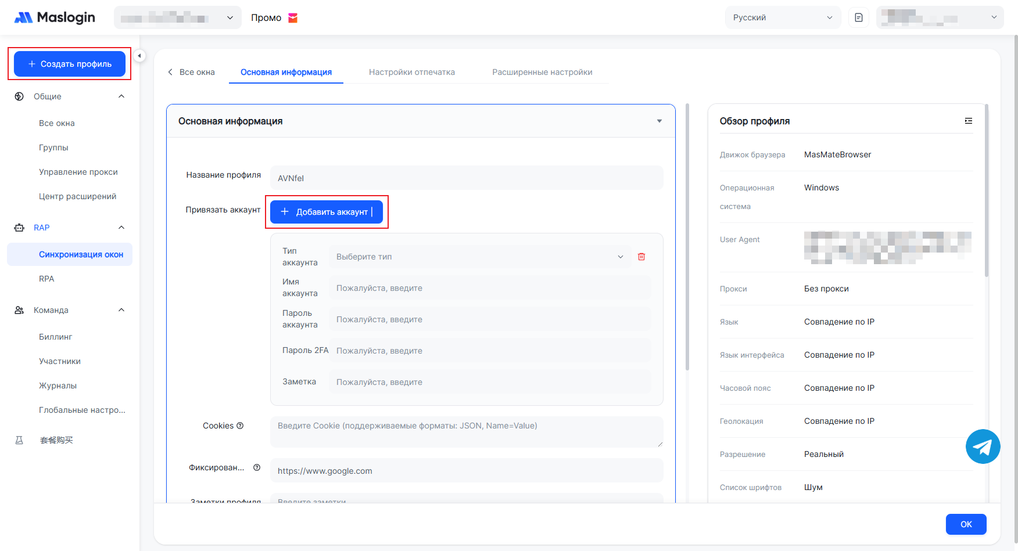Confirm with the OK button

point(966,524)
